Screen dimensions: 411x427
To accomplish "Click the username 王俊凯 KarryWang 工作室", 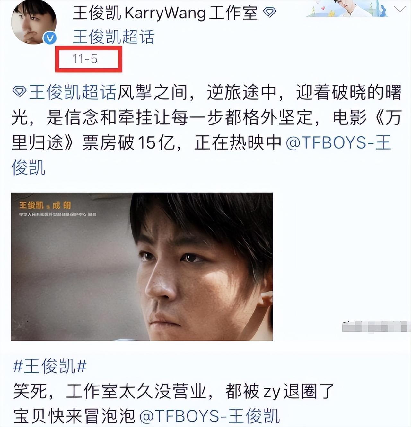I will pos(165,13).
